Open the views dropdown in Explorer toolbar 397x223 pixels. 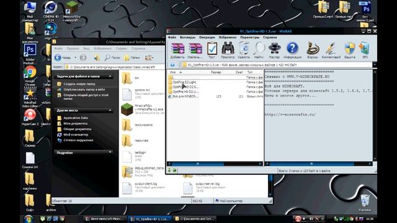point(149,58)
